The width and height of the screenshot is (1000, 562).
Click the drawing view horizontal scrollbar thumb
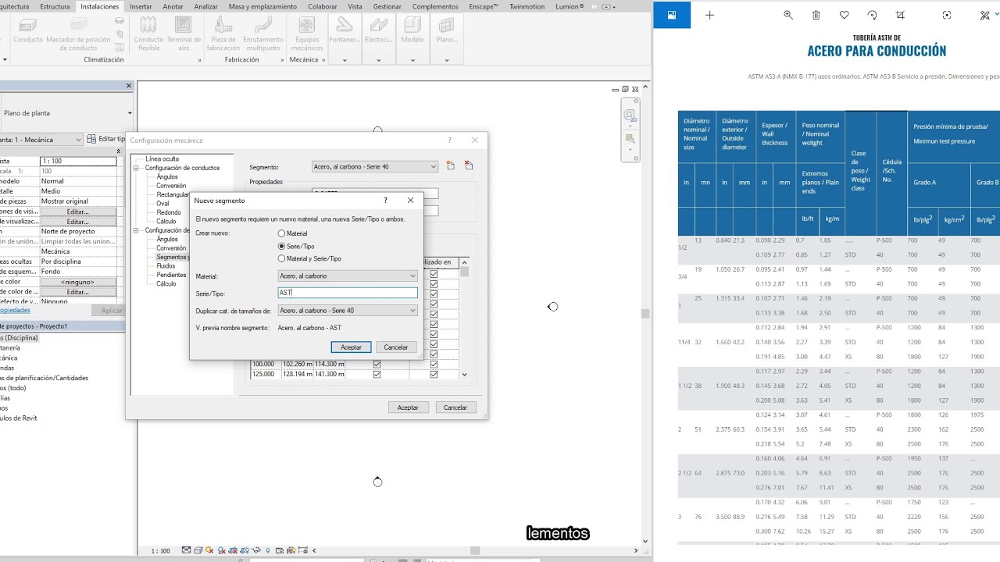tap(475, 550)
